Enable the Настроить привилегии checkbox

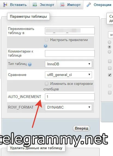tap(47, 40)
